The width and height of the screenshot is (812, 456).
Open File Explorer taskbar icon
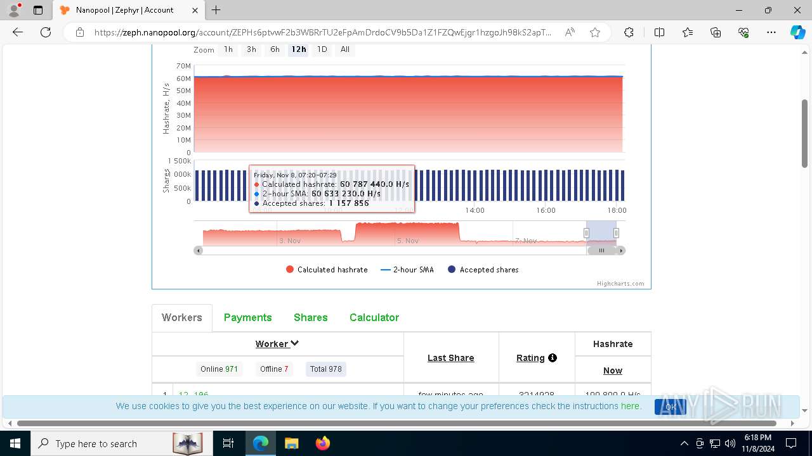pos(291,443)
